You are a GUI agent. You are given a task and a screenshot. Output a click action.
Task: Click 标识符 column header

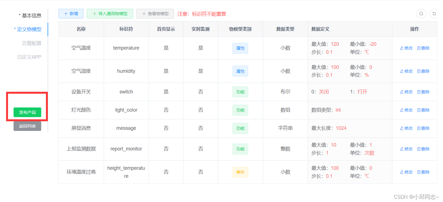pos(126,29)
